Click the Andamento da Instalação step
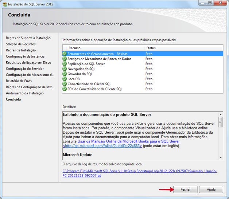Image resolution: width=229 pixels, height=199 pixels. tap(25, 93)
